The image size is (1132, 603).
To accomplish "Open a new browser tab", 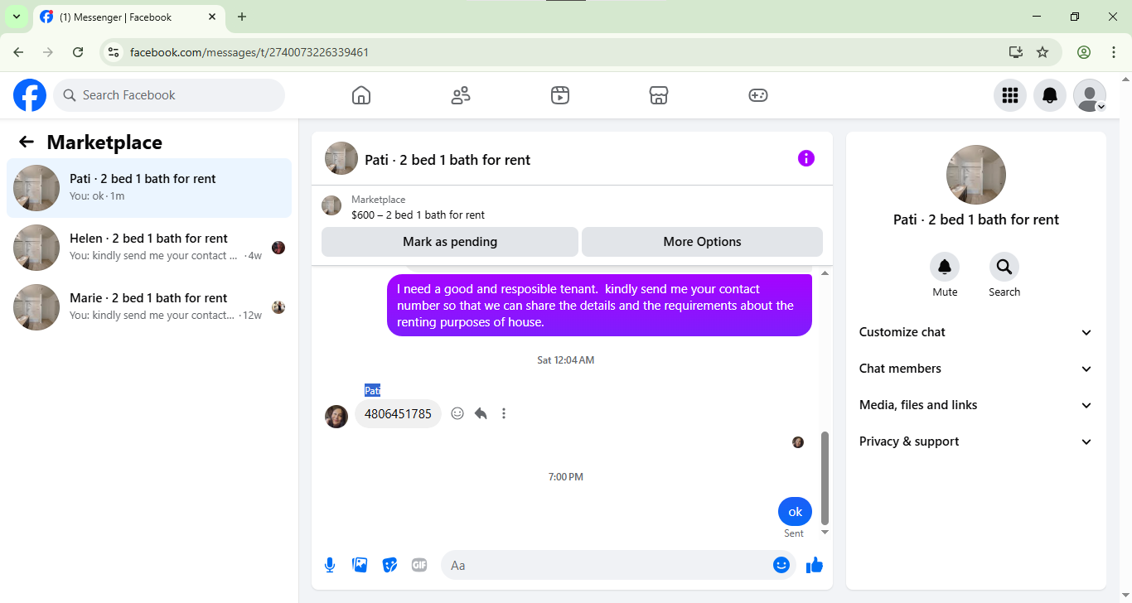I will point(242,17).
